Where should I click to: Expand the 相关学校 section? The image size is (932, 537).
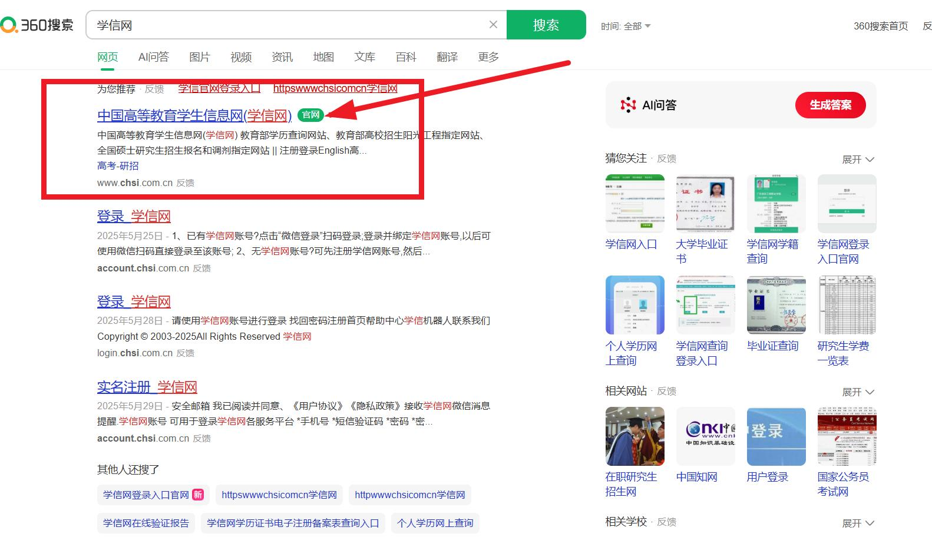point(858,523)
